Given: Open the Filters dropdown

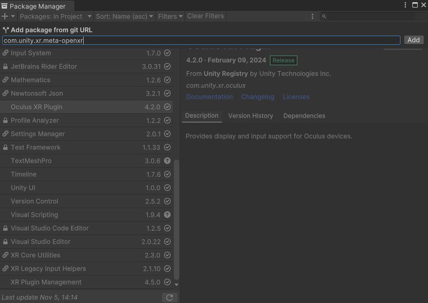Looking at the screenshot, I should pyautogui.click(x=170, y=16).
